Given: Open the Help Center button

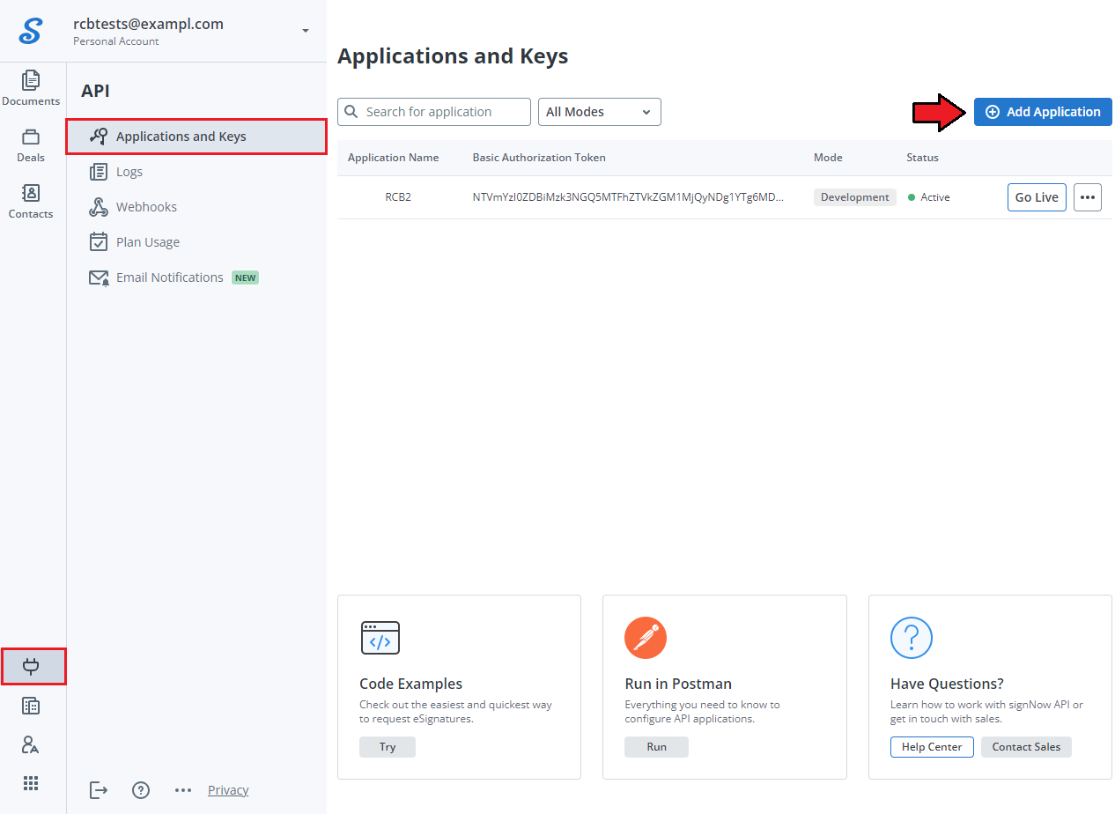Looking at the screenshot, I should pyautogui.click(x=932, y=747).
